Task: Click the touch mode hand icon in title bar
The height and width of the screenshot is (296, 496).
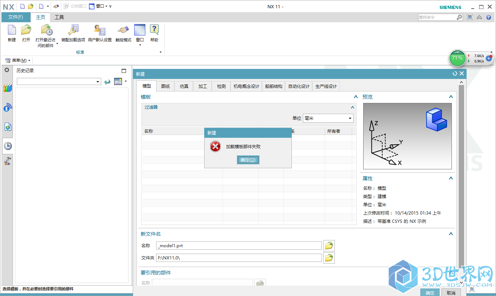Action: coord(56,6)
